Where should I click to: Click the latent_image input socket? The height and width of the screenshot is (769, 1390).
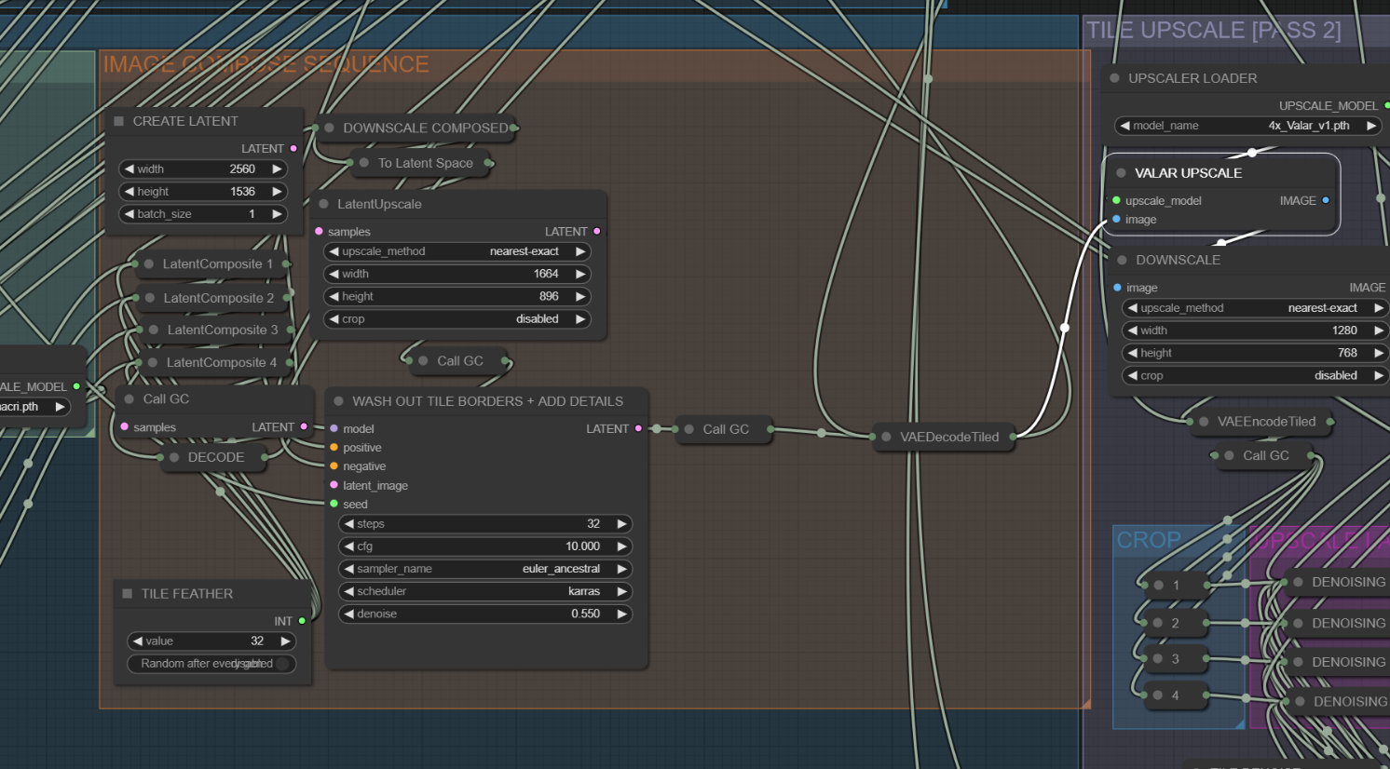click(334, 485)
